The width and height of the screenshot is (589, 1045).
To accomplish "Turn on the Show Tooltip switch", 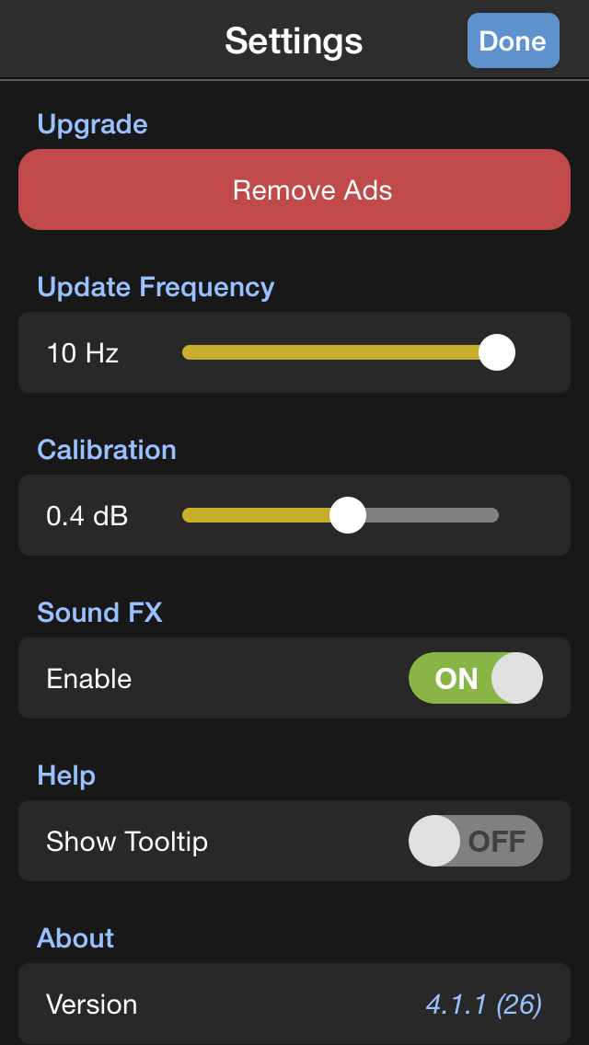I will click(x=475, y=841).
